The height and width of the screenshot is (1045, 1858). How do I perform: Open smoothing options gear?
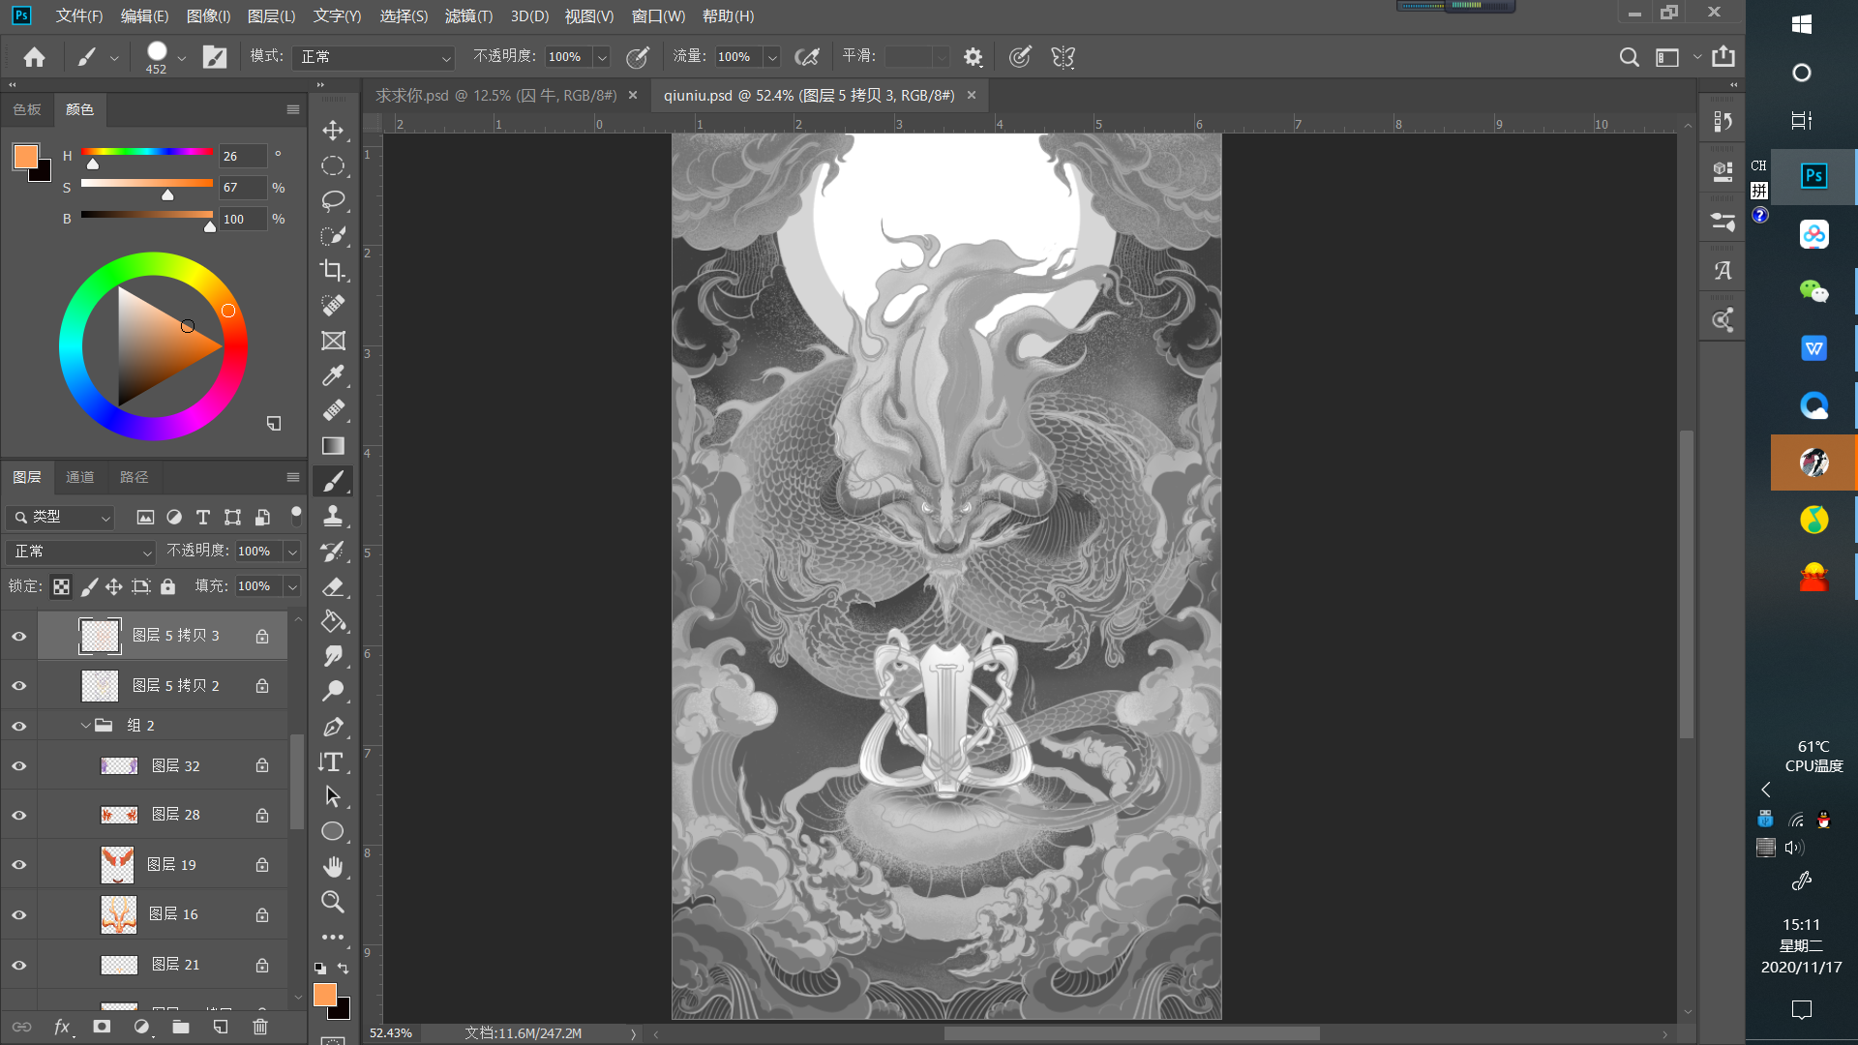pos(973,57)
